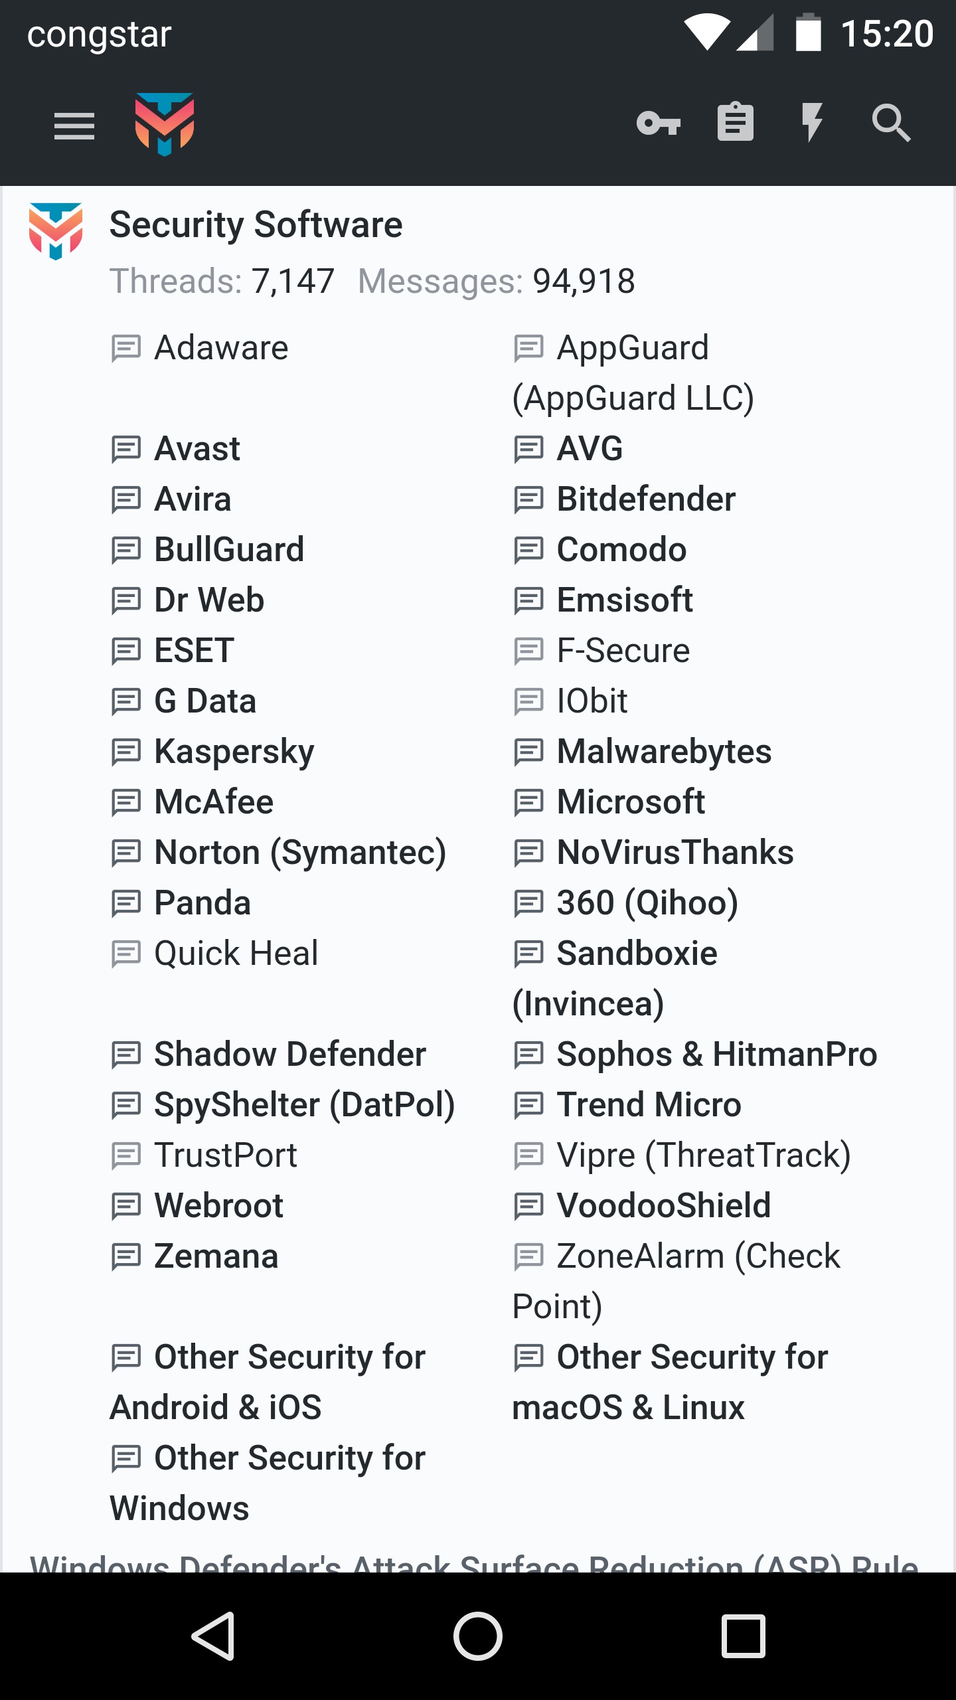Viewport: 956px width, 1700px height.
Task: Tap the Android back navigation button
Action: tap(214, 1636)
